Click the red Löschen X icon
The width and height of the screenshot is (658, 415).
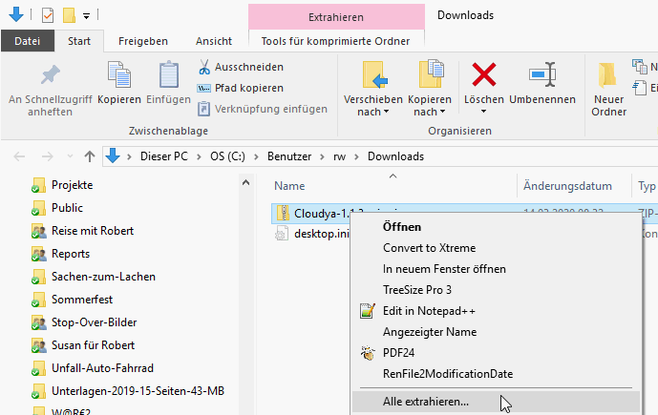(484, 74)
